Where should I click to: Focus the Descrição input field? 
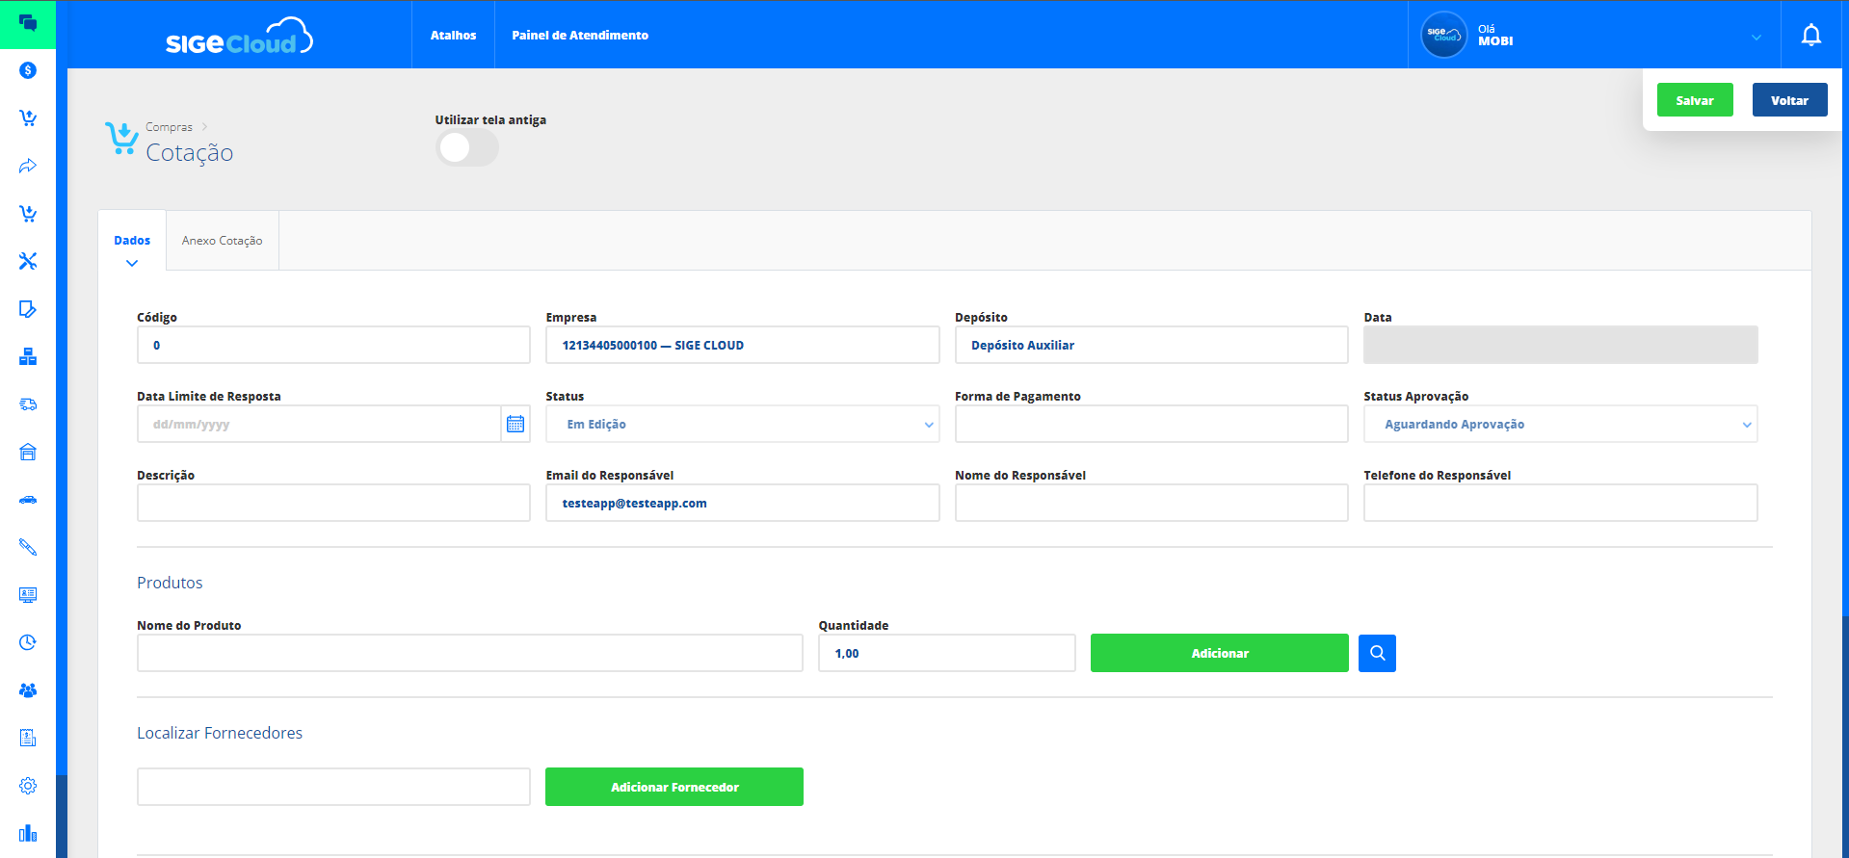[x=333, y=503]
